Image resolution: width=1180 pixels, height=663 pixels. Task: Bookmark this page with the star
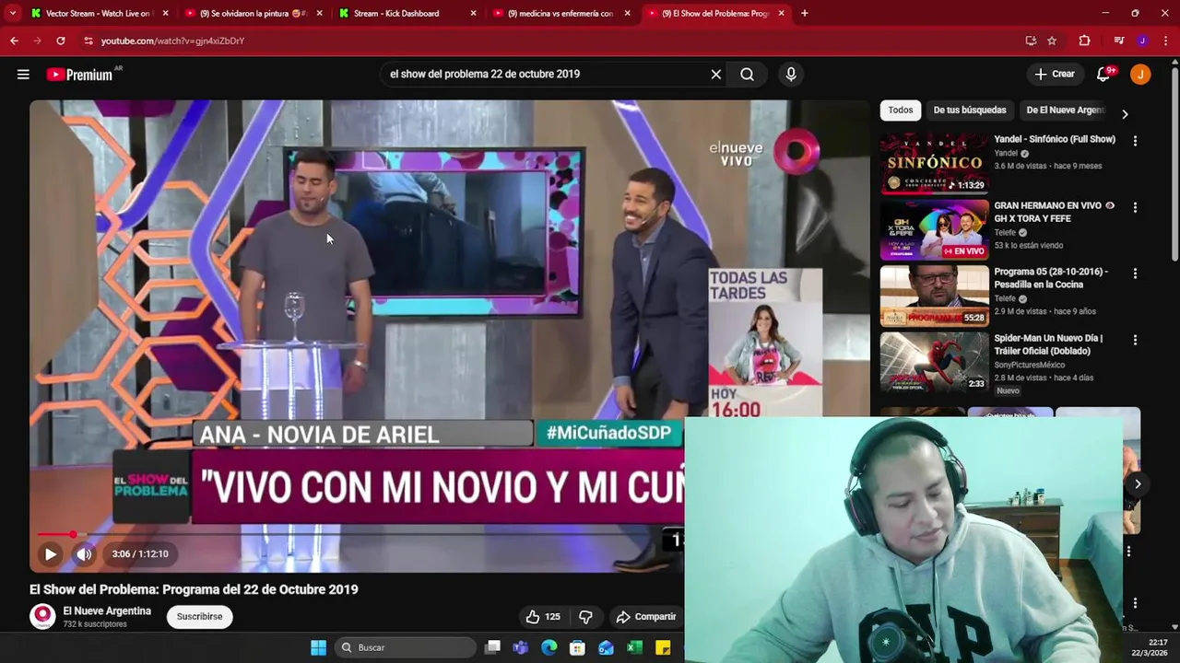pyautogui.click(x=1052, y=41)
